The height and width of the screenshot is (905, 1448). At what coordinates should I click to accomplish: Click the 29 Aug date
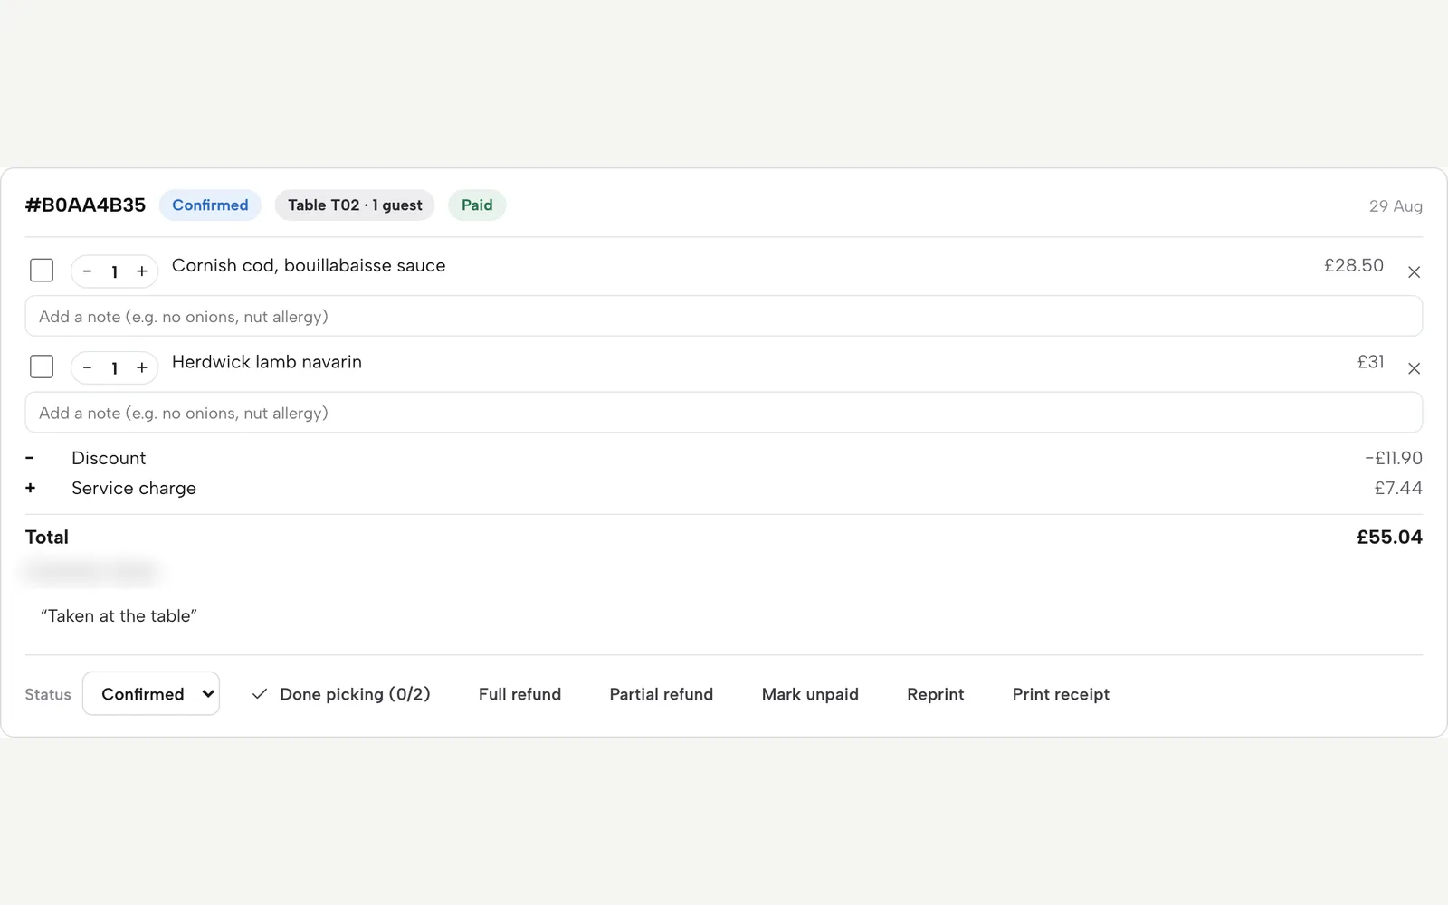pyautogui.click(x=1396, y=206)
